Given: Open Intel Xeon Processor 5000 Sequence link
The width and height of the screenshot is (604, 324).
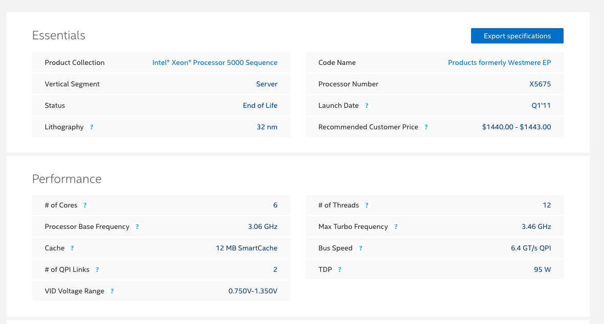Looking at the screenshot, I should tap(215, 62).
